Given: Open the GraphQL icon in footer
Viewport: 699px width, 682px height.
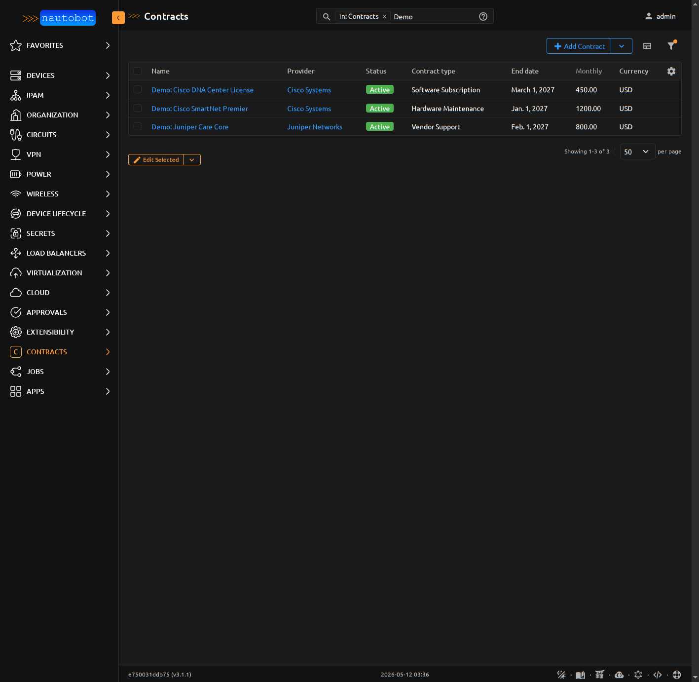Looking at the screenshot, I should pos(638,675).
